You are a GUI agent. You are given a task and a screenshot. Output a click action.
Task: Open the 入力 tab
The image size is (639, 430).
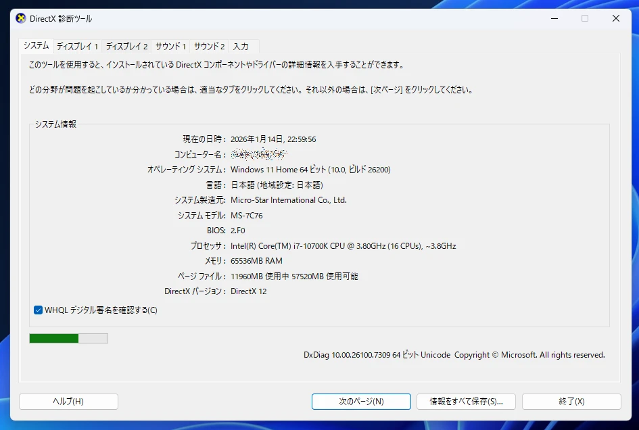click(241, 47)
